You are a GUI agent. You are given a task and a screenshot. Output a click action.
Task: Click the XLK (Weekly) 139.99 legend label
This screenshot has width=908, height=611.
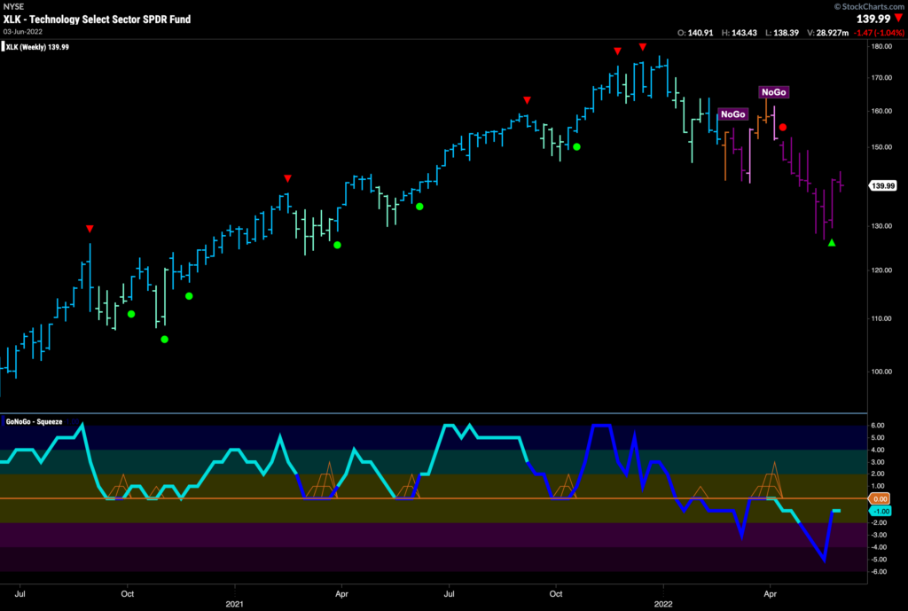pyautogui.click(x=37, y=47)
